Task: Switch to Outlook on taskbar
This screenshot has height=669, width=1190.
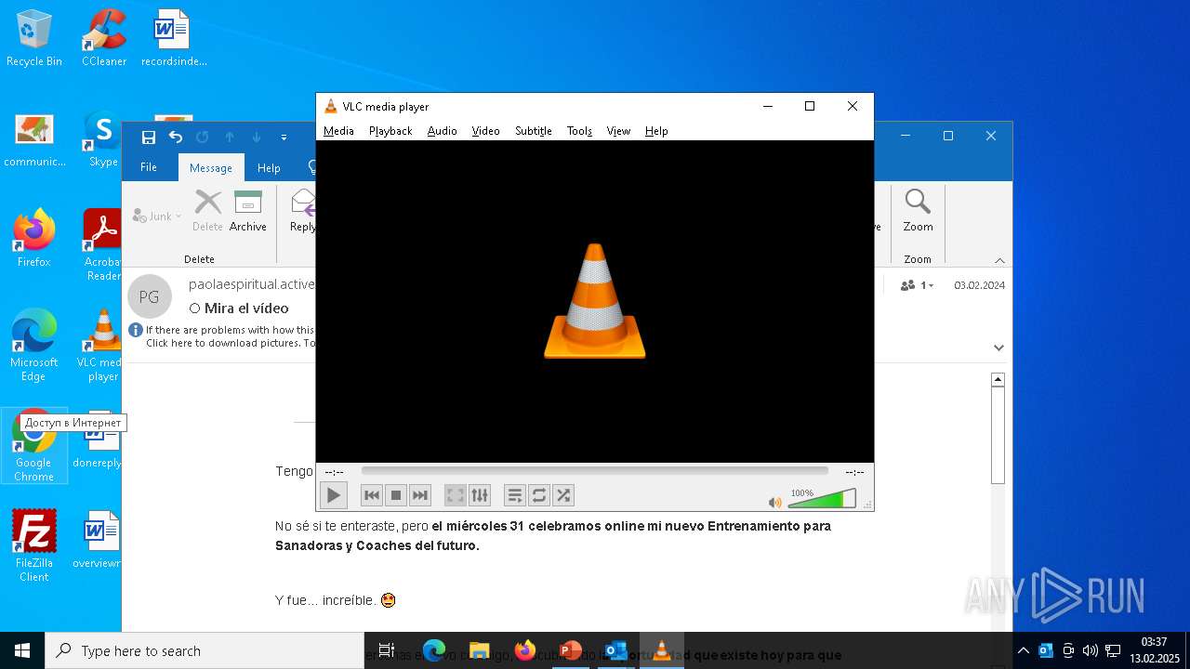Action: [x=615, y=650]
